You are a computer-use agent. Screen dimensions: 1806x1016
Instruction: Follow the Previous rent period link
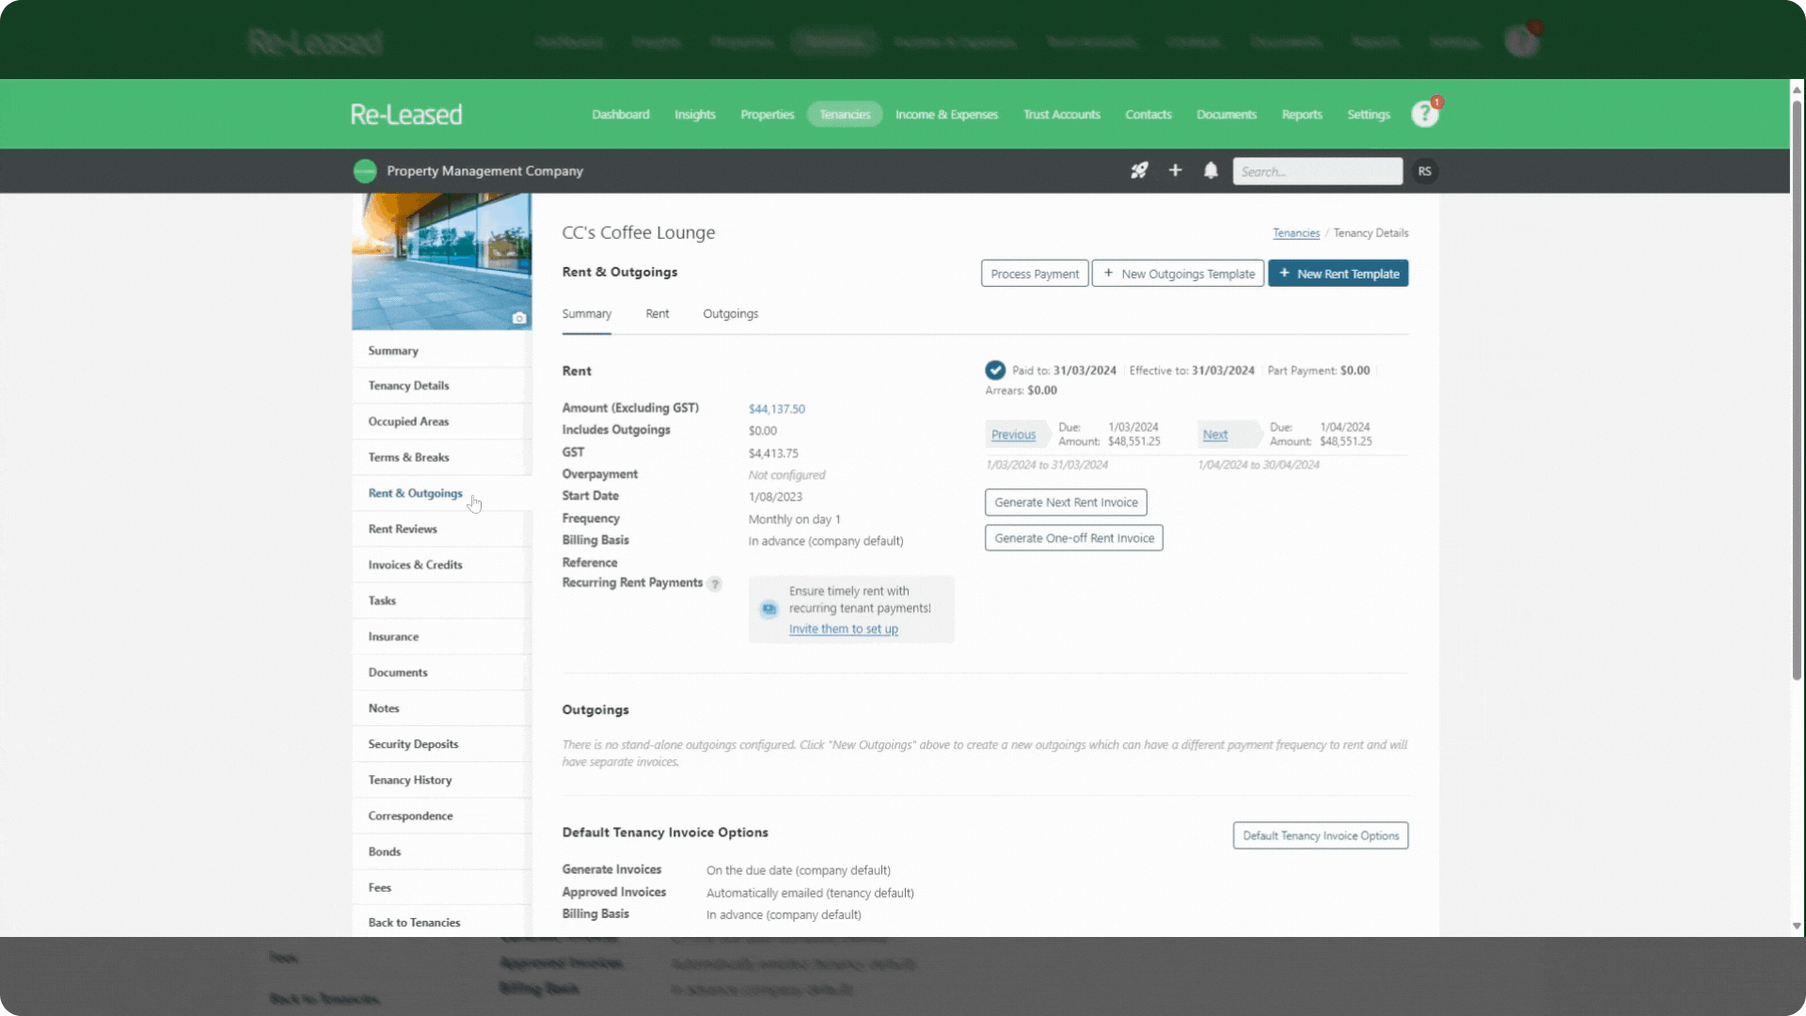[1013, 435]
